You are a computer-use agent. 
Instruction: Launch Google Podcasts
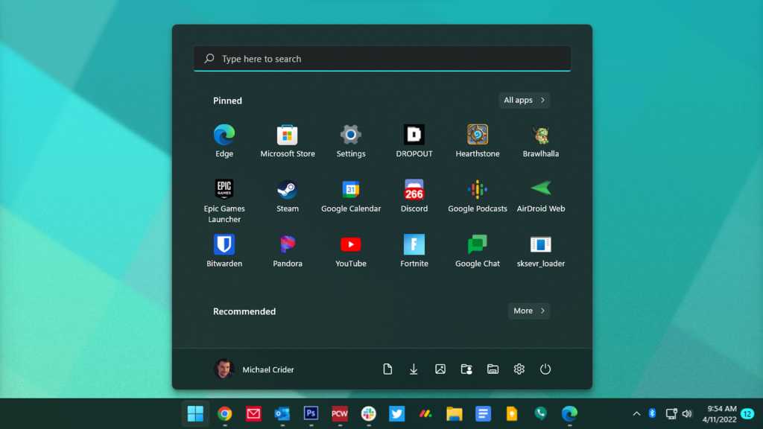click(478, 196)
